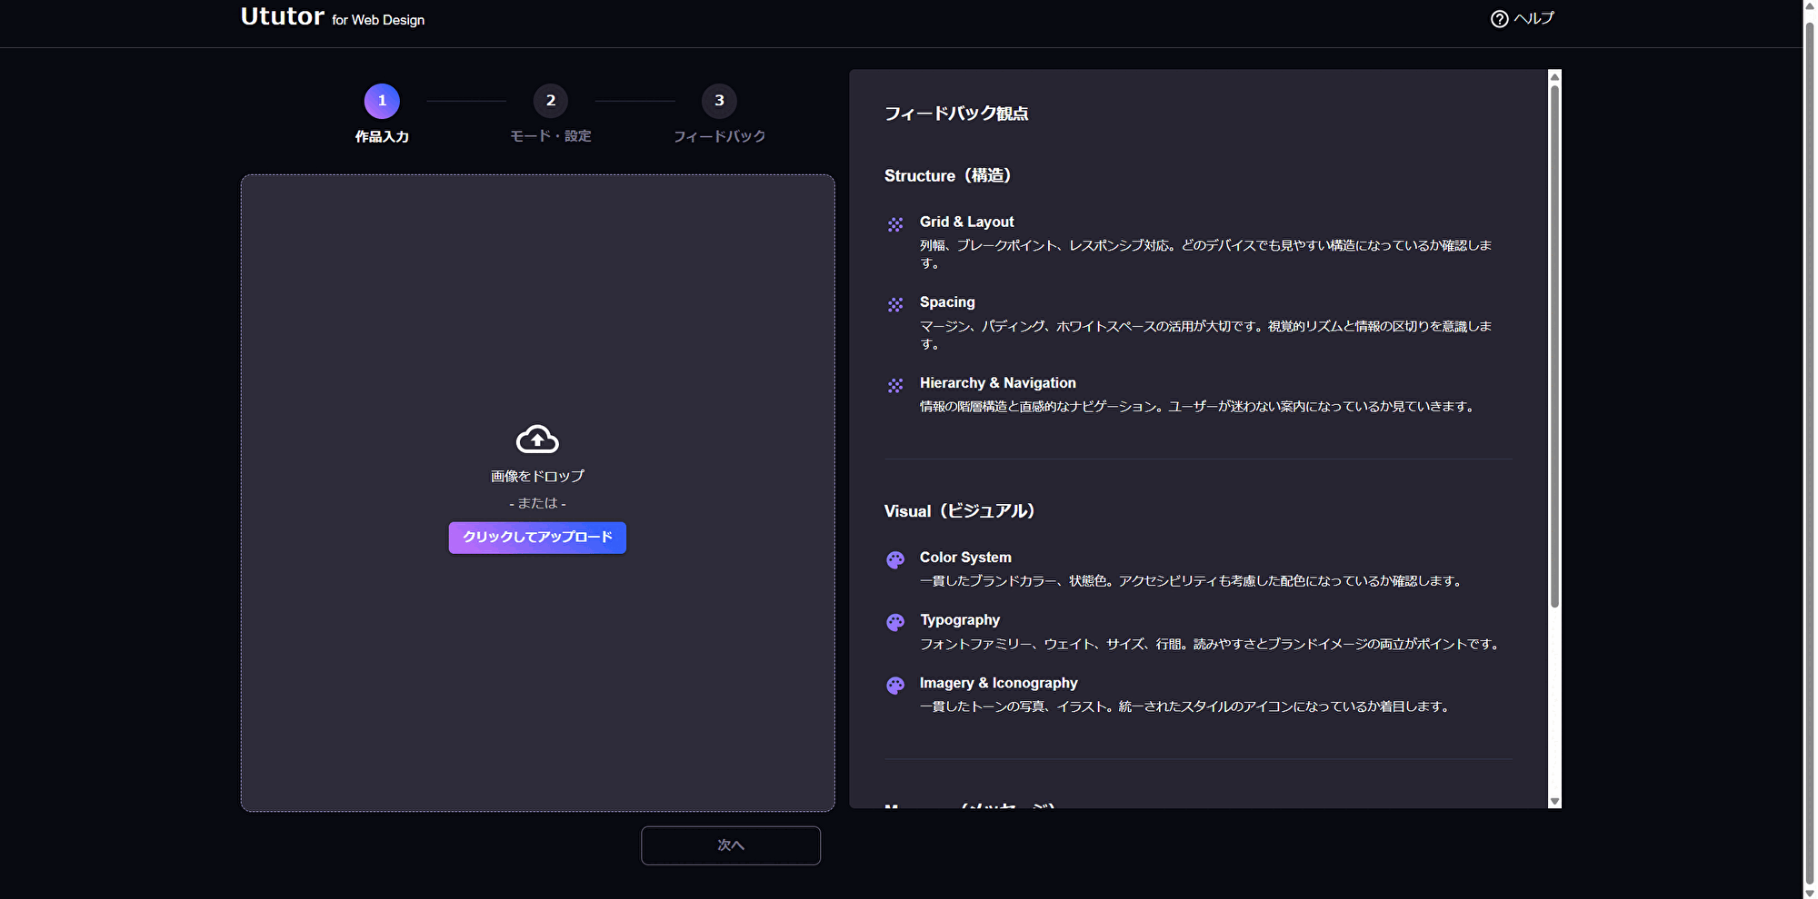The width and height of the screenshot is (1818, 899).
Task: Go to step 2 モード・設定
Action: point(550,101)
